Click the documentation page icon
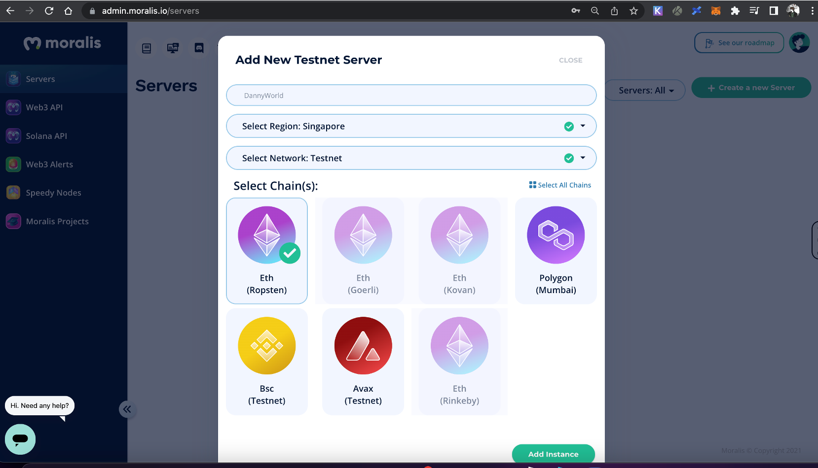This screenshot has width=818, height=468. pyautogui.click(x=147, y=48)
